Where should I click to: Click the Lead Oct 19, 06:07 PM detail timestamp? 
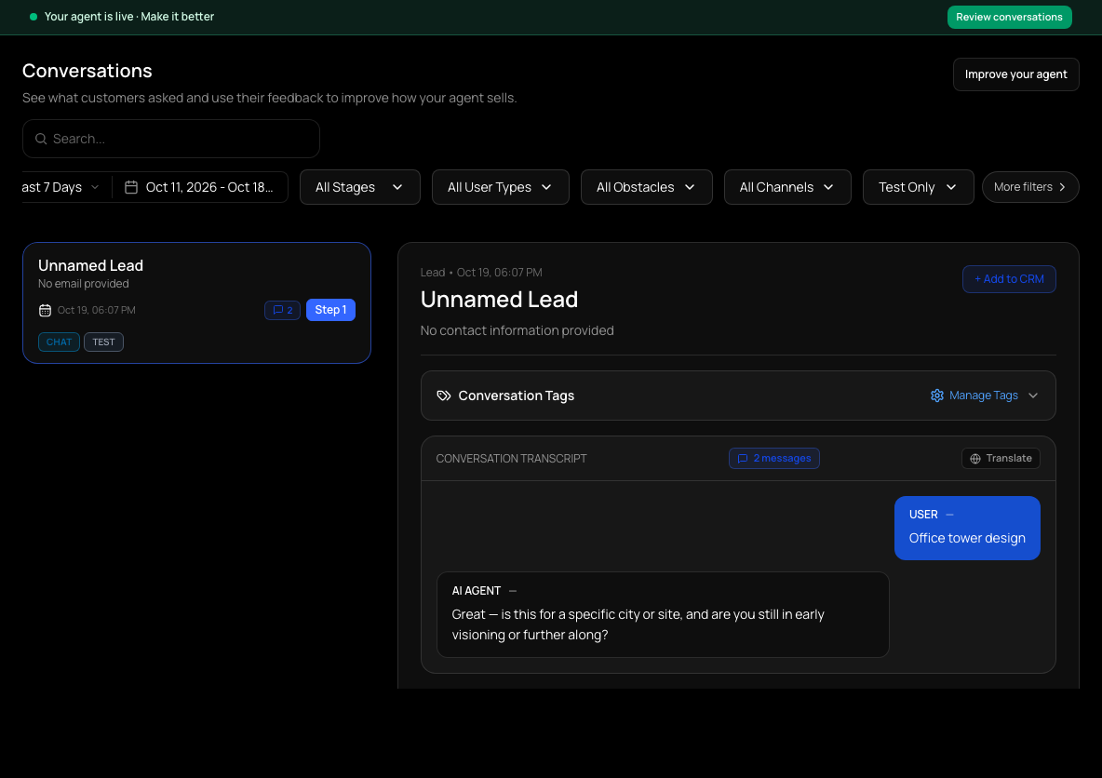481,273
